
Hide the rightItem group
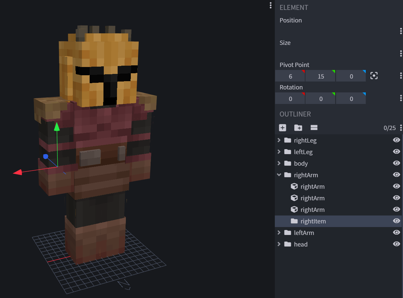(396, 221)
